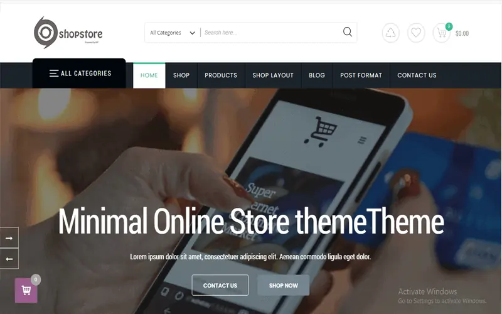Go to next slide with right arrow
Image resolution: width=502 pixels, height=314 pixels.
[x=9, y=238]
